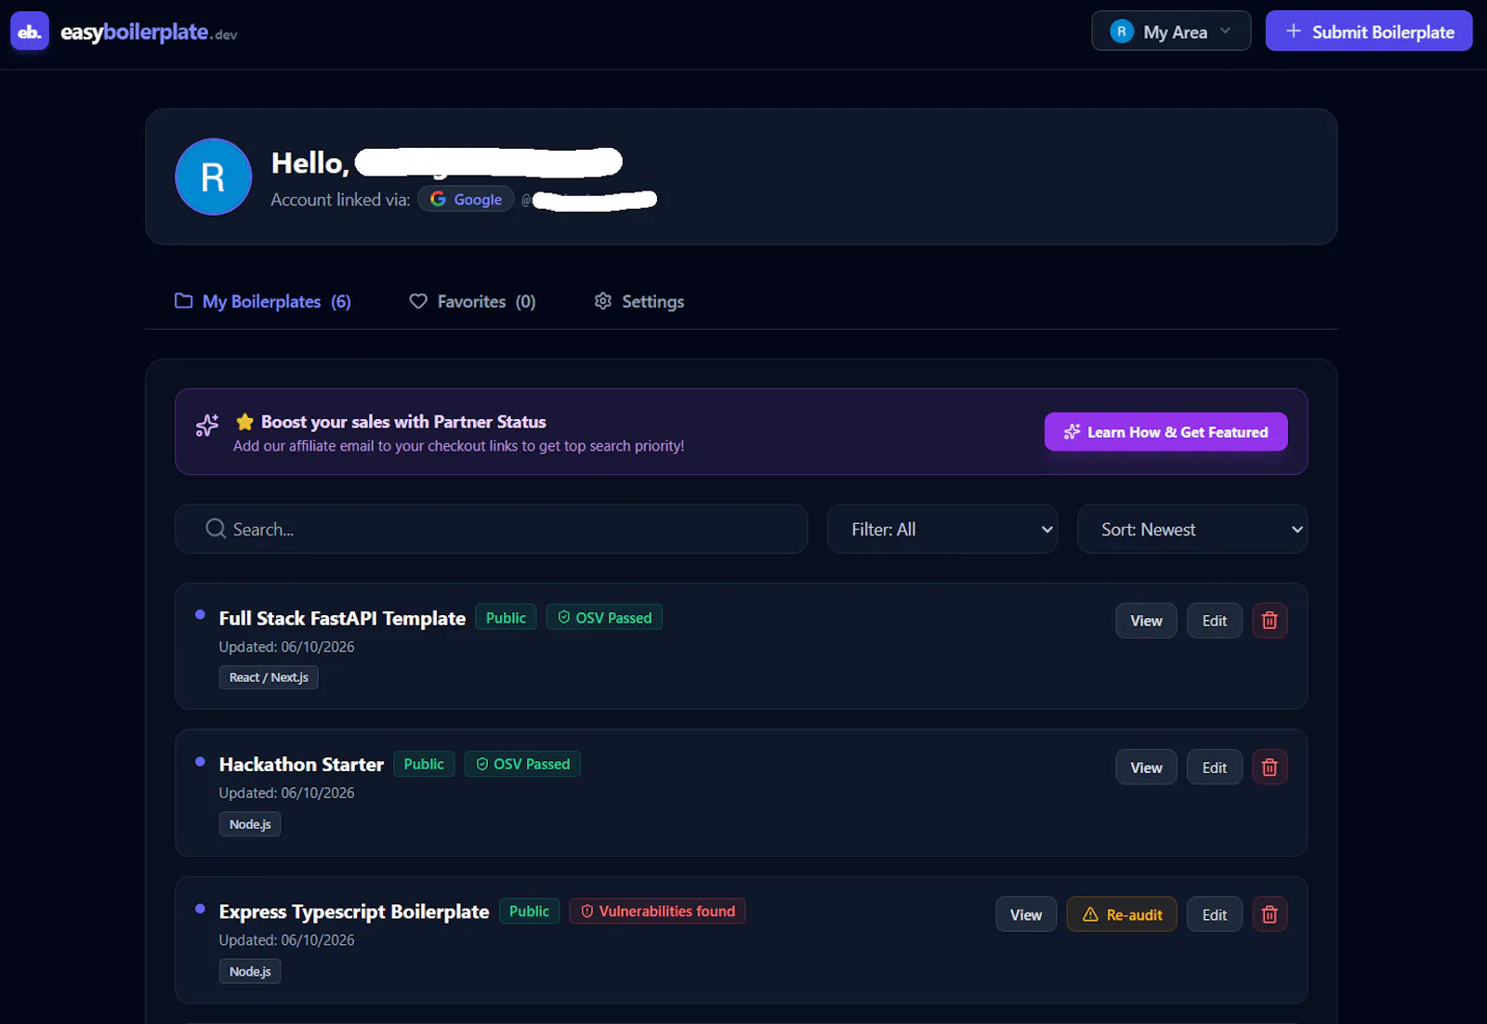Click the search magnifier icon
Viewport: 1487px width, 1024px height.
point(216,529)
